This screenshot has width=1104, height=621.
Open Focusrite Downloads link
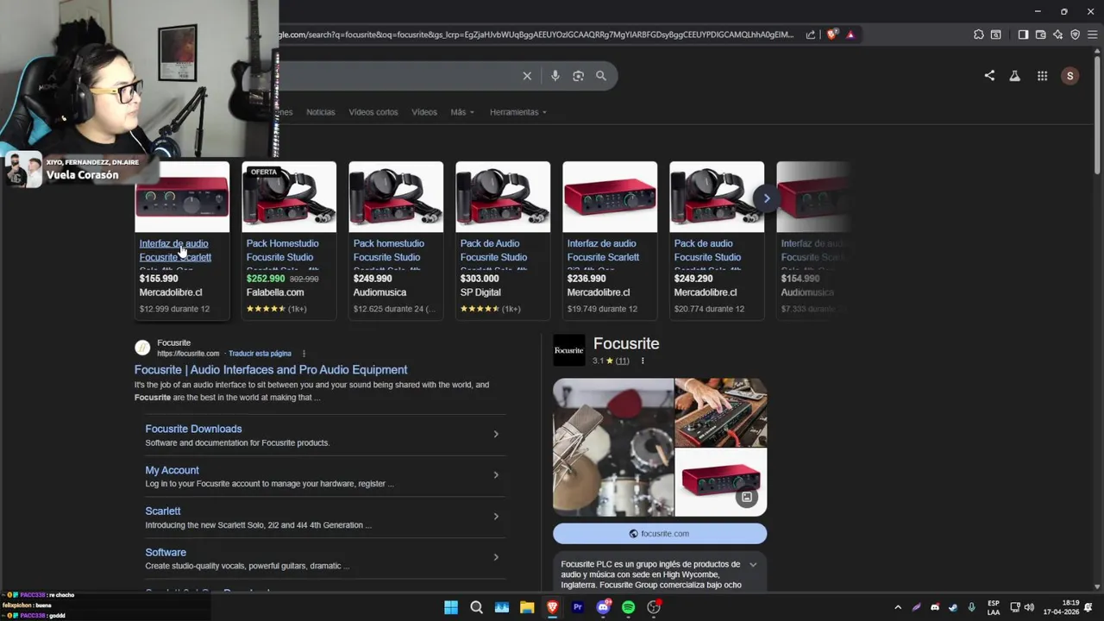[193, 429]
